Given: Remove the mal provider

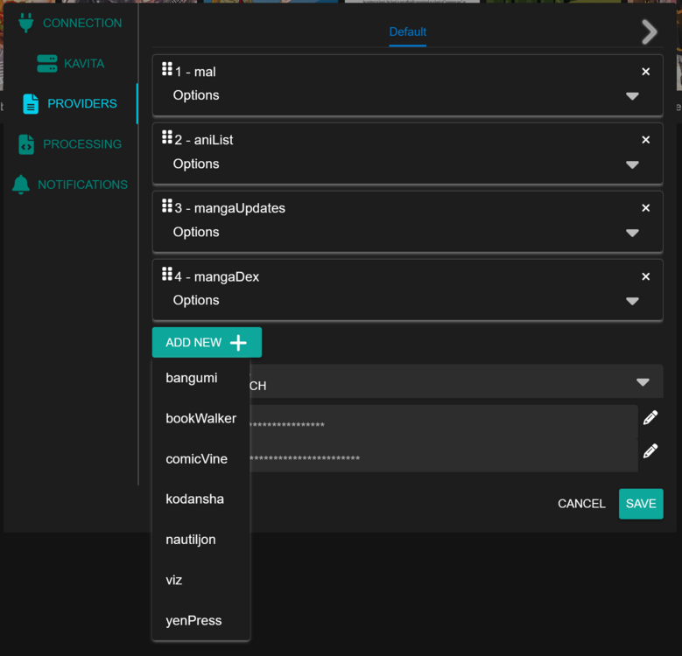Looking at the screenshot, I should tap(645, 72).
